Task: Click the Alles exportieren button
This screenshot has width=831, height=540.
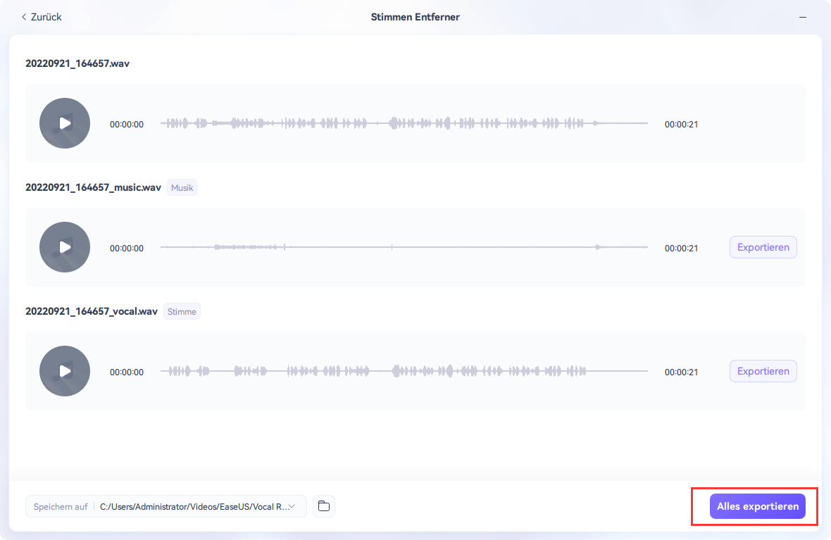Action: (757, 506)
